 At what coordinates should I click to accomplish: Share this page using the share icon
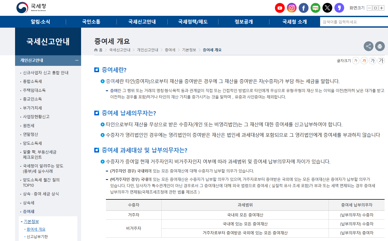[368, 46]
